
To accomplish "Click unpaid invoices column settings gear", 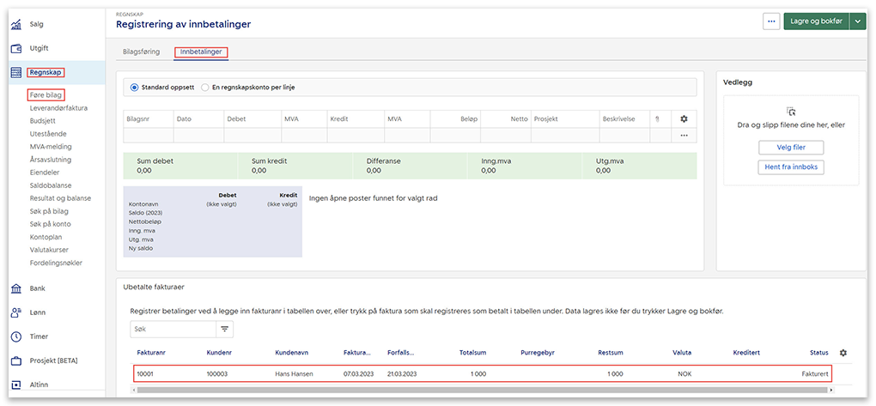I will pos(843,353).
